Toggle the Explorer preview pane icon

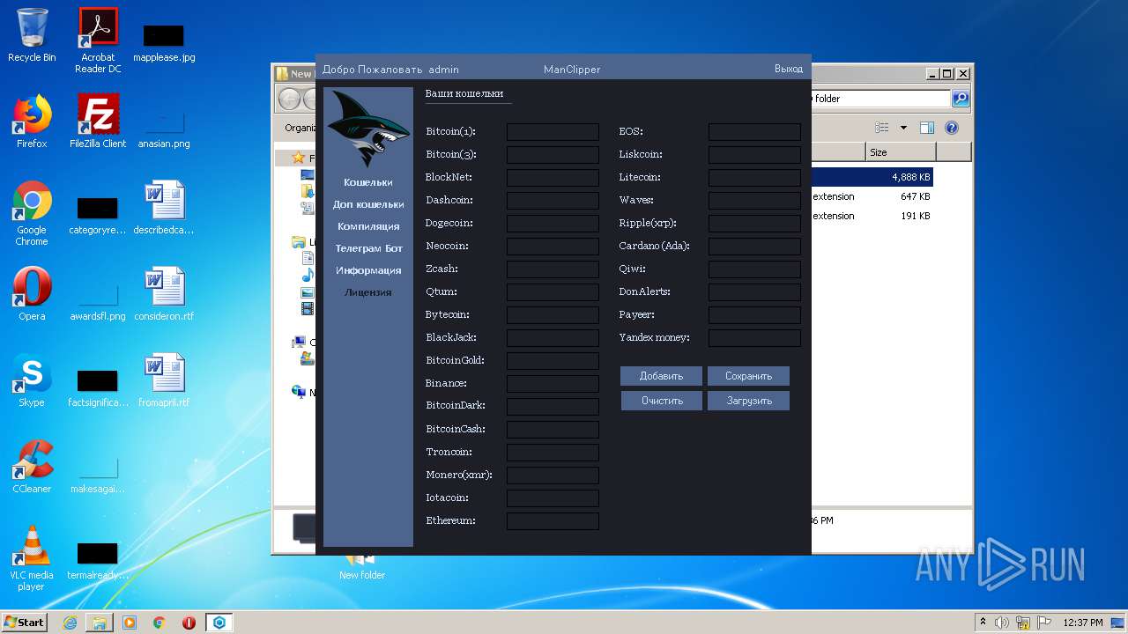point(927,128)
